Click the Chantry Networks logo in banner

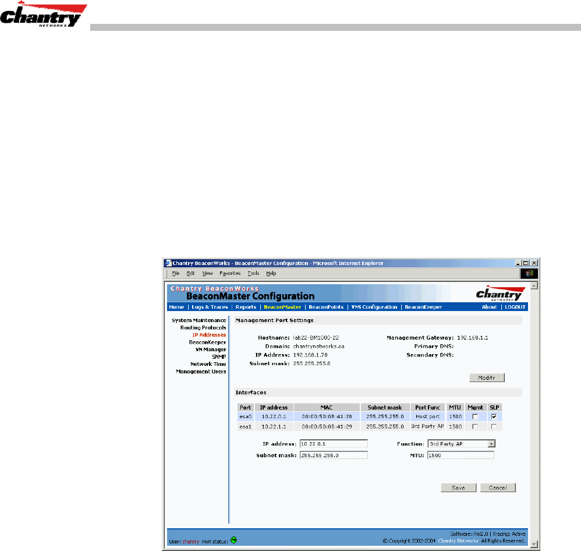pos(500,293)
